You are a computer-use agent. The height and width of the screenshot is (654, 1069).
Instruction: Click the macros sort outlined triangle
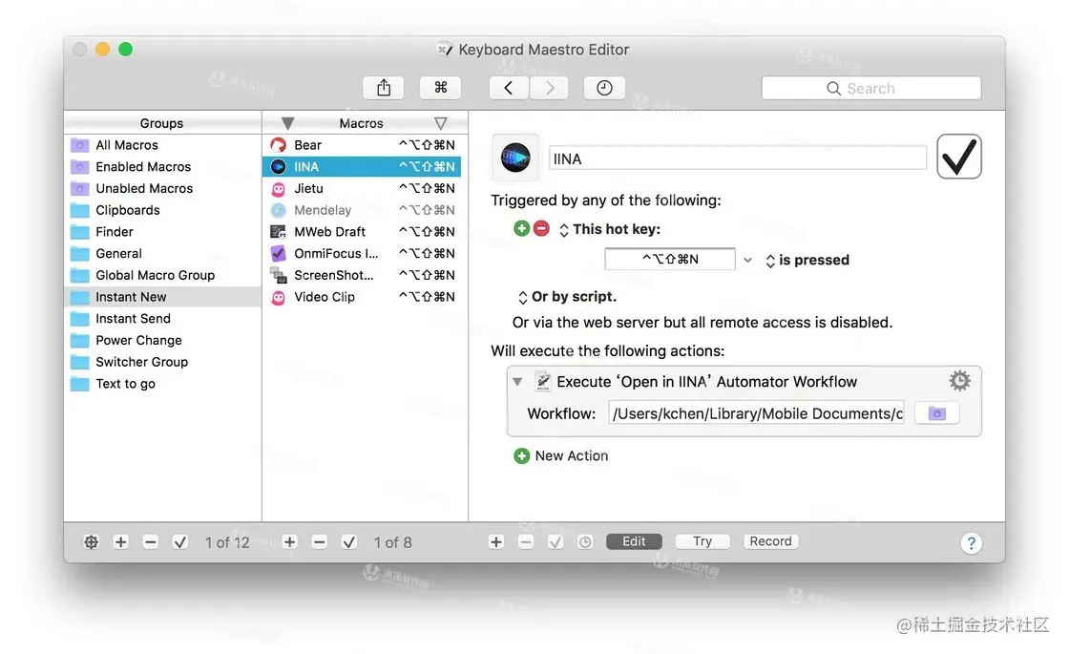(441, 123)
